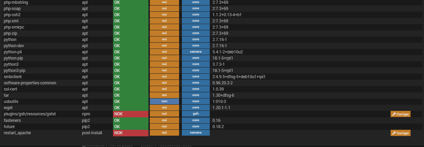This screenshot has height=147, width=424.
Task: Click version 0.16 of fasteners
Action: 216,120
